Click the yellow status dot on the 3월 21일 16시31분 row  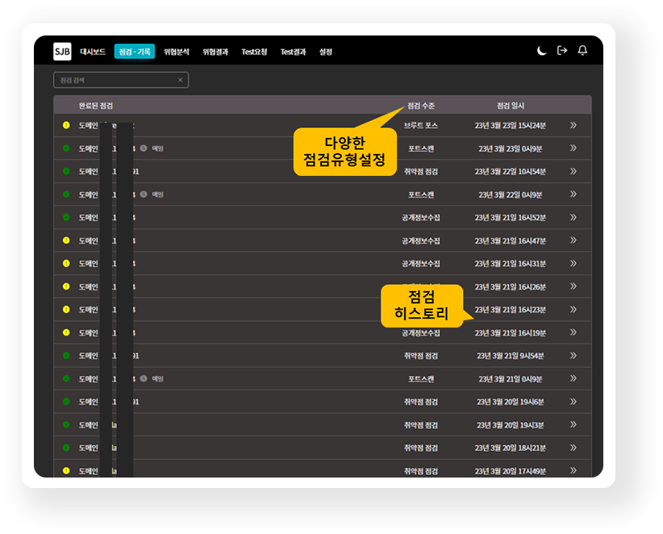(66, 263)
